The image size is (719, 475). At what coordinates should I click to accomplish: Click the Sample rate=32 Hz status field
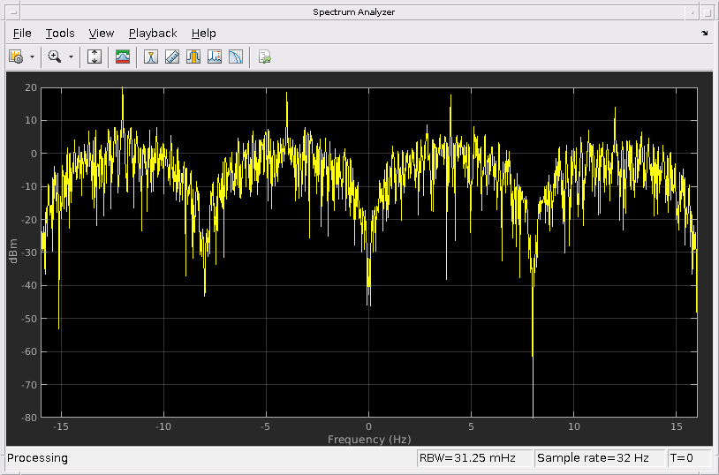(600, 457)
